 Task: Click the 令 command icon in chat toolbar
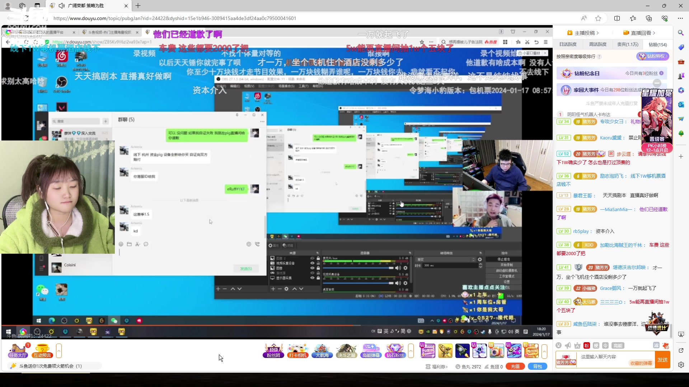pos(605,345)
